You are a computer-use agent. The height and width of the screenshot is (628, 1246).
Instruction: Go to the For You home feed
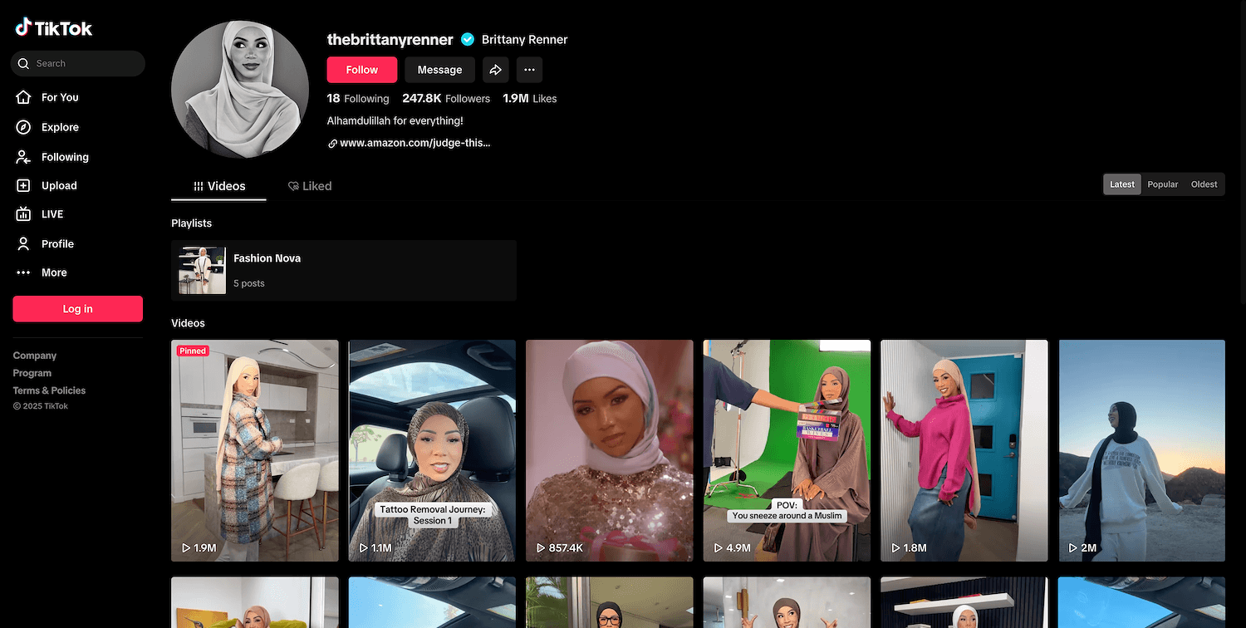tap(60, 97)
